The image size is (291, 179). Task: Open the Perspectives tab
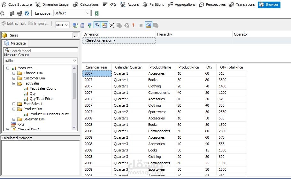(212, 4)
